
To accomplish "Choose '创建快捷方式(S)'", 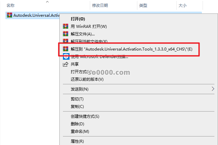I will tap(85, 116).
